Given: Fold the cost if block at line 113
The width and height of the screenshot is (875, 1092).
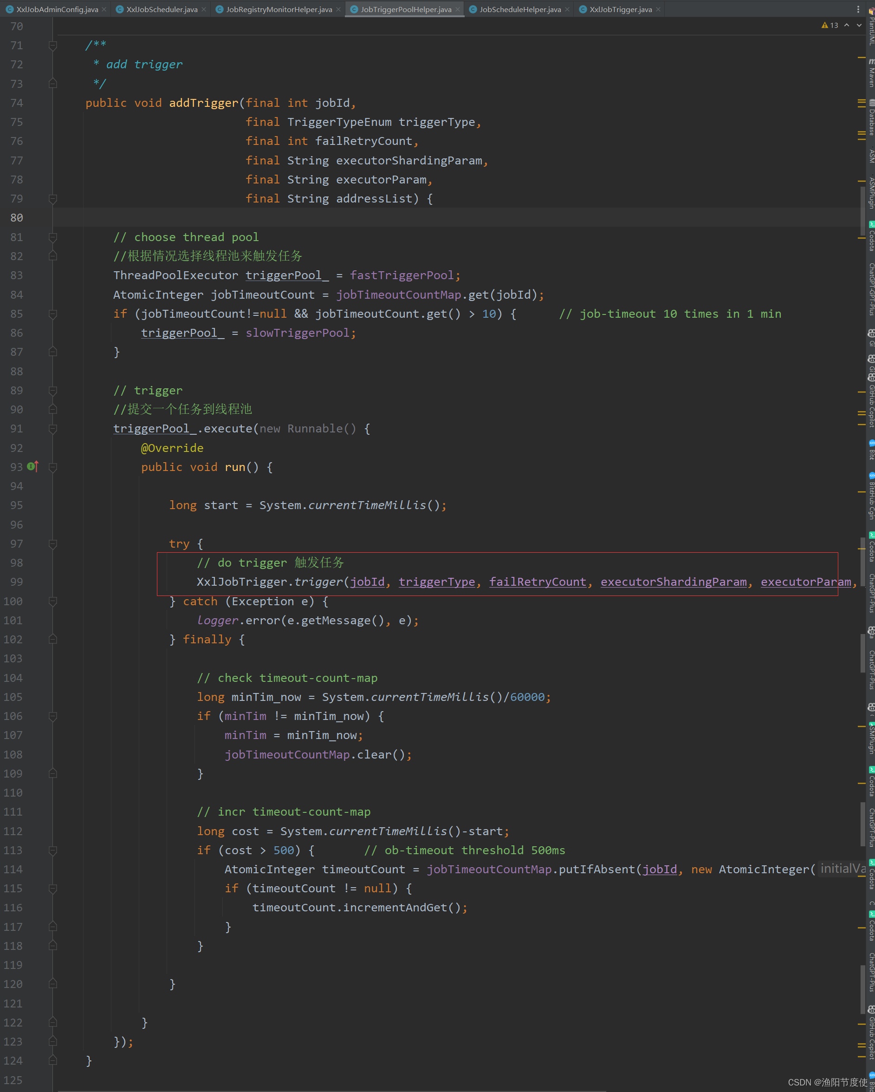Looking at the screenshot, I should [x=52, y=850].
